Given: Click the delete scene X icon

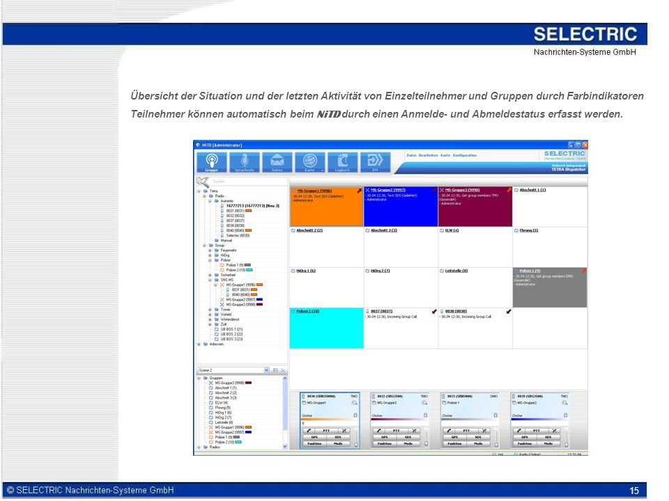Looking at the screenshot, I should pos(283,370).
